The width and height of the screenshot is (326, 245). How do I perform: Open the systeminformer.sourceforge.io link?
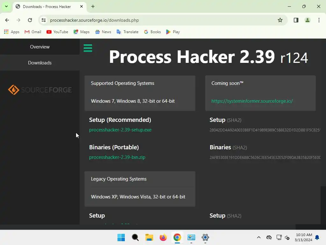252,101
